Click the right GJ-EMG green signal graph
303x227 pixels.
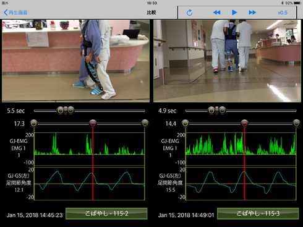[241, 149]
